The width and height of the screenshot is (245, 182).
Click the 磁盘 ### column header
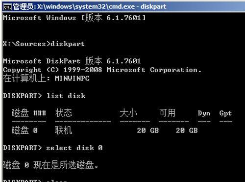(x=29, y=113)
